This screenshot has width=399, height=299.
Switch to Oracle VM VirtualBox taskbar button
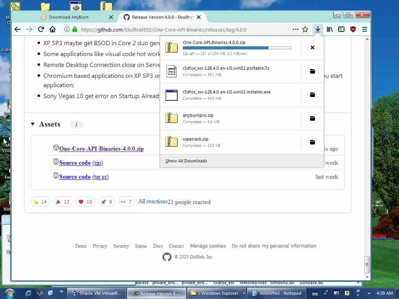pos(97,294)
